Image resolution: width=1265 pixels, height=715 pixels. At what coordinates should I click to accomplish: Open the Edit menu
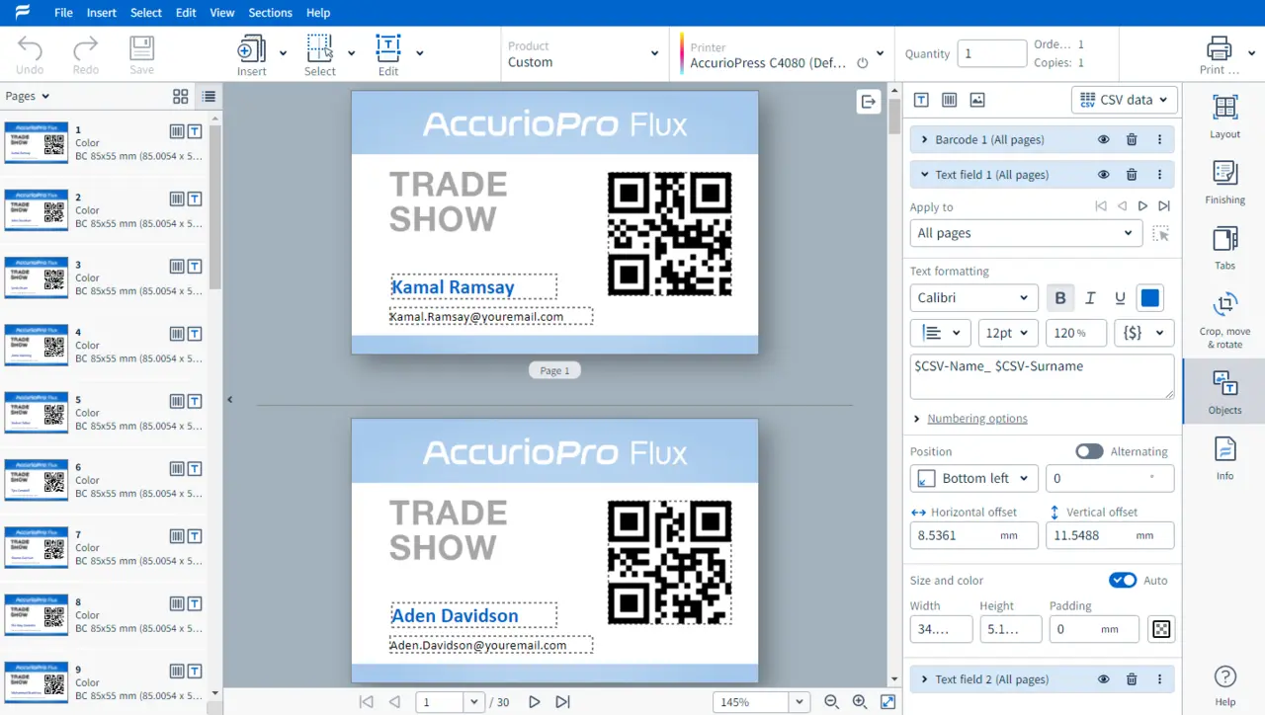tap(186, 13)
